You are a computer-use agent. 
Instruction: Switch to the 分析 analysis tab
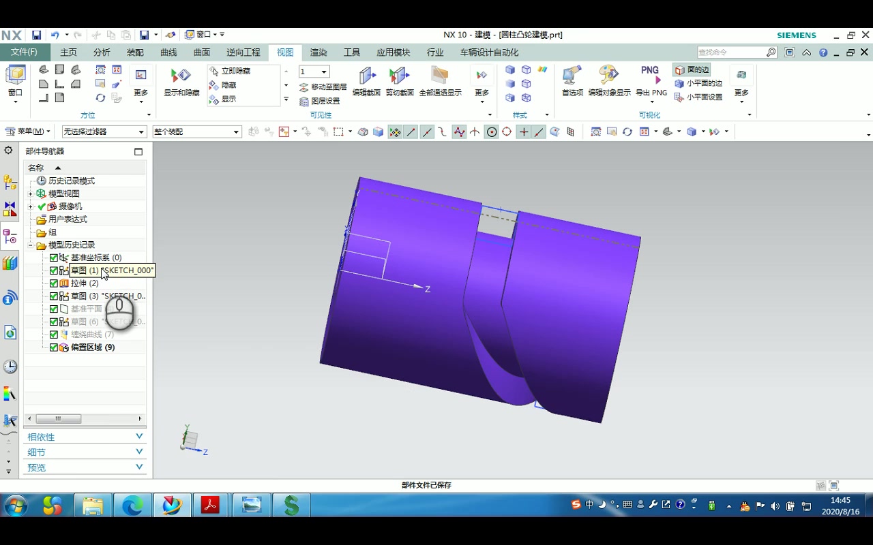(102, 52)
